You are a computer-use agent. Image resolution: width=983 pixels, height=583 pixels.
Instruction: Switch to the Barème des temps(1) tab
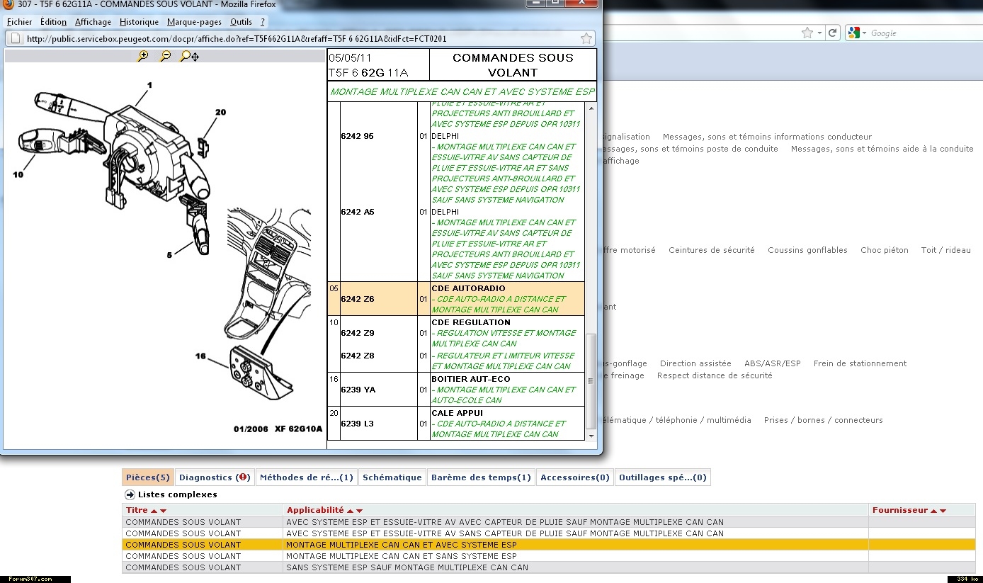coord(481,477)
